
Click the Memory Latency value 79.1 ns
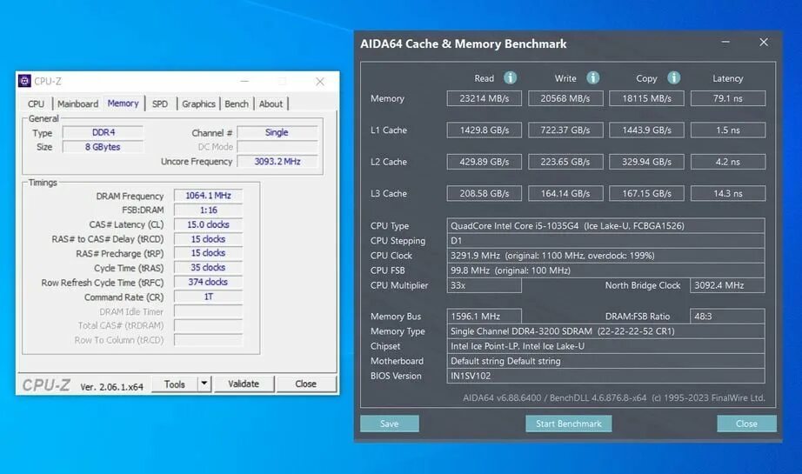[x=728, y=98]
